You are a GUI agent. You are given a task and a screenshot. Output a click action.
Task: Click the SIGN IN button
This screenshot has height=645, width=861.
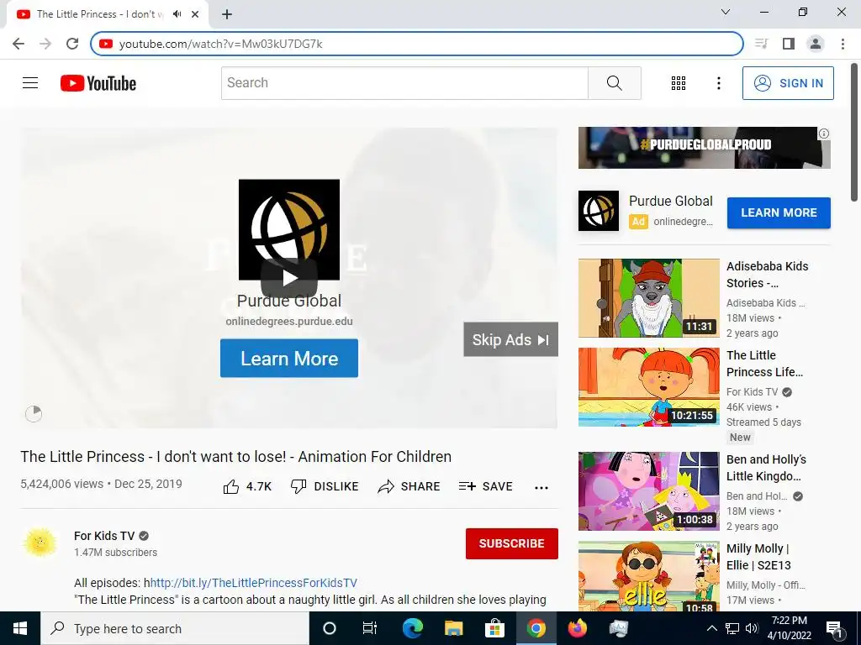point(788,83)
